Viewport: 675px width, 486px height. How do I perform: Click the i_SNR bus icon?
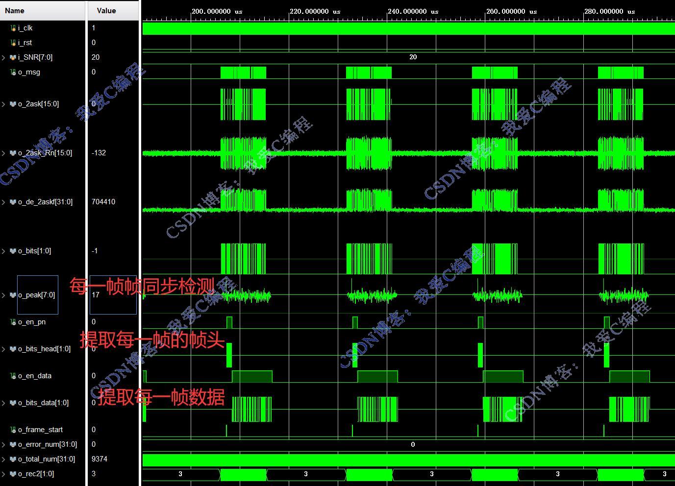click(13, 57)
